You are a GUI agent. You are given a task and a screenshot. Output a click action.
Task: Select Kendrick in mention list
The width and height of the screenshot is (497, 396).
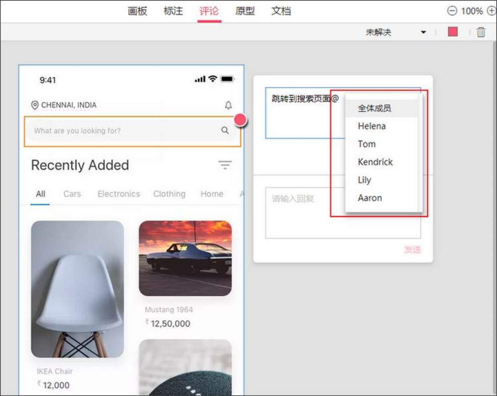click(x=382, y=162)
